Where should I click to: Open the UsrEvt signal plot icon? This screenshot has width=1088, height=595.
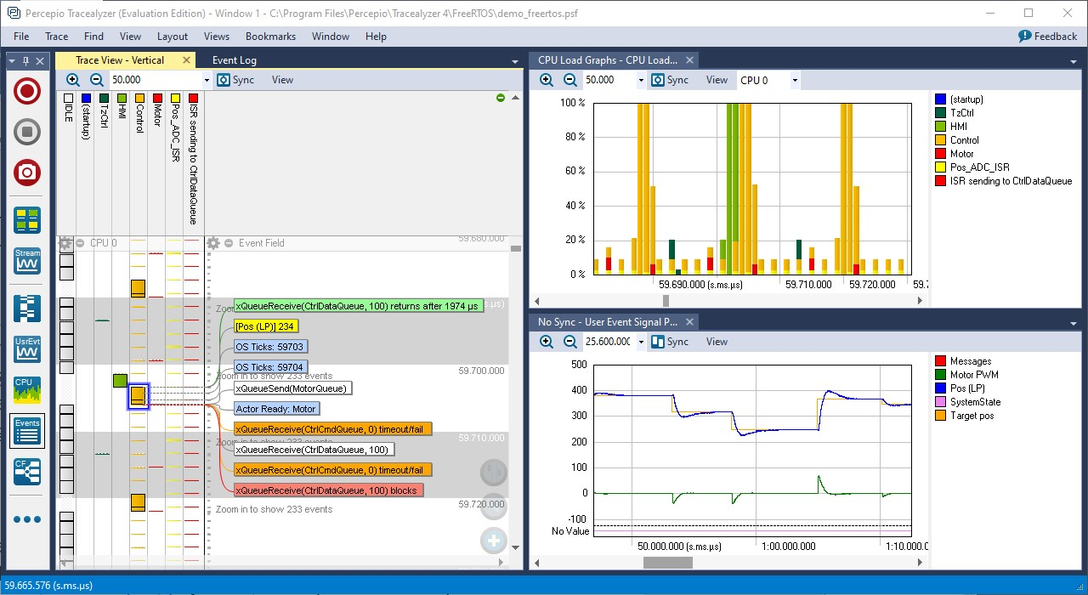pyautogui.click(x=27, y=349)
